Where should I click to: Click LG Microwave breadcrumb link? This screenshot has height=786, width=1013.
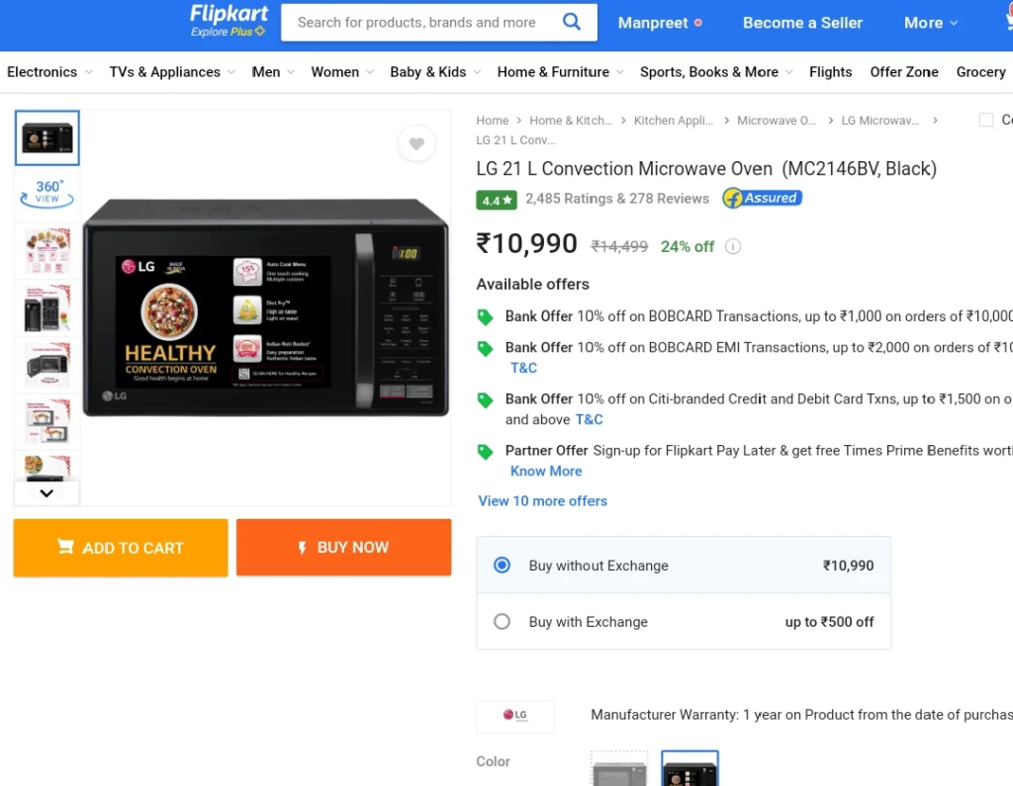(879, 121)
